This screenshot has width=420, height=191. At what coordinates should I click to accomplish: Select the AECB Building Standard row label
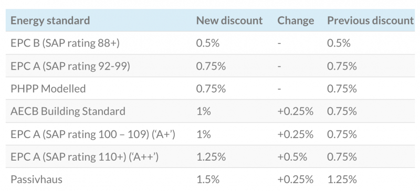pyautogui.click(x=68, y=111)
